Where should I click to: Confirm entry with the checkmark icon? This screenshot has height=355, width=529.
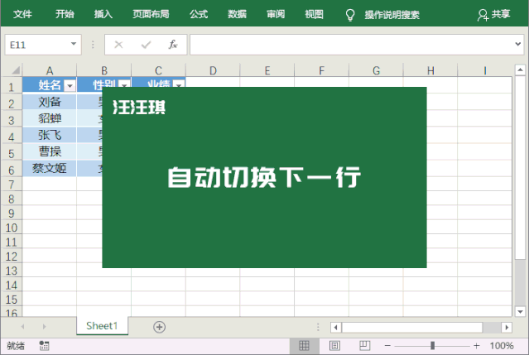click(x=146, y=45)
